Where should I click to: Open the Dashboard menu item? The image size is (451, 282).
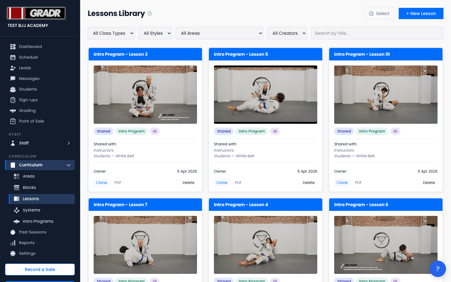pyautogui.click(x=40, y=47)
